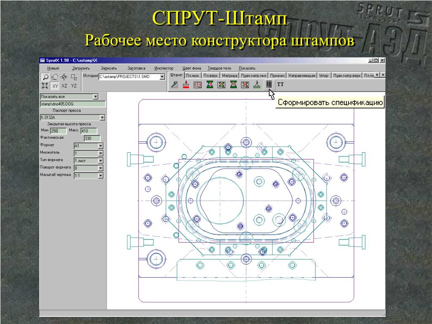Click the fit-all extents icon

(45, 86)
